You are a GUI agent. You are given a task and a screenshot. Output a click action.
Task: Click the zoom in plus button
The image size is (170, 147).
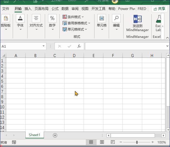click(152, 142)
